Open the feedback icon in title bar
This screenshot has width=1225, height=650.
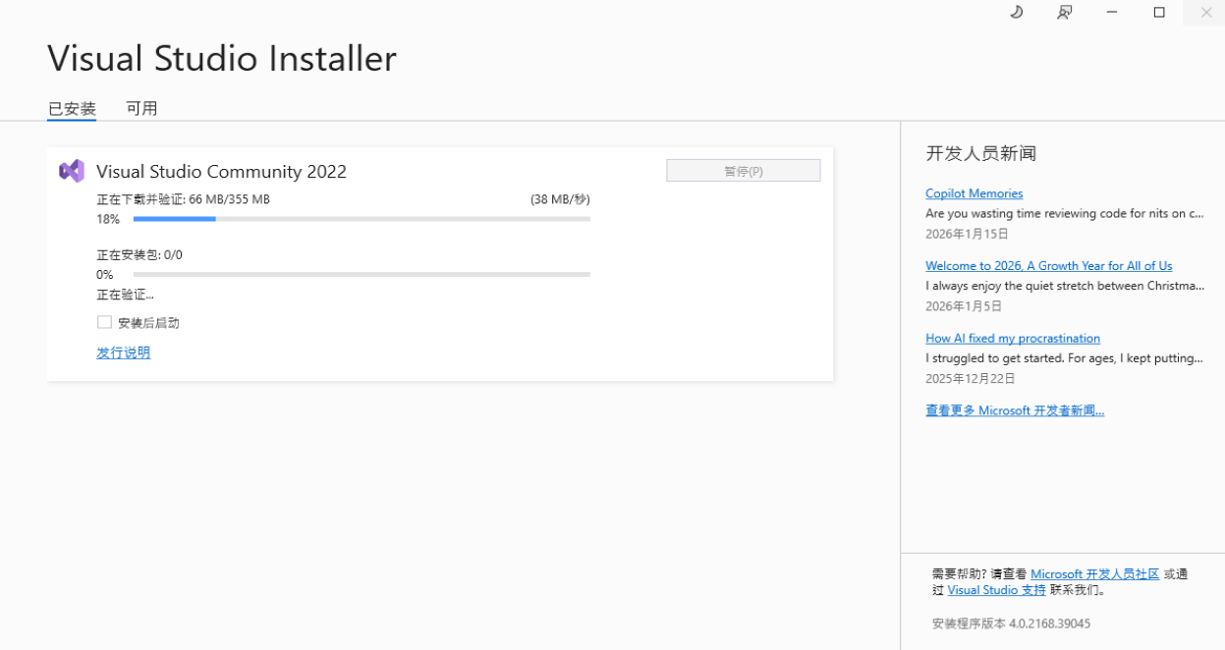(1064, 12)
